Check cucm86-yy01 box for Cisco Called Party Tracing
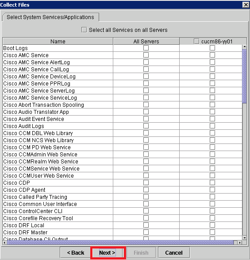The width and height of the screenshot is (250, 260). [212, 197]
